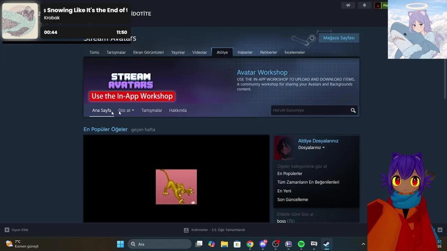This screenshot has height=251, width=447.
Task: Click the music overlay progress bar
Action: 66,43
